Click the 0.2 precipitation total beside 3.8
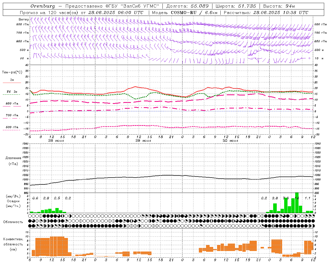This screenshot has height=262, width=328. pyautogui.click(x=264, y=198)
